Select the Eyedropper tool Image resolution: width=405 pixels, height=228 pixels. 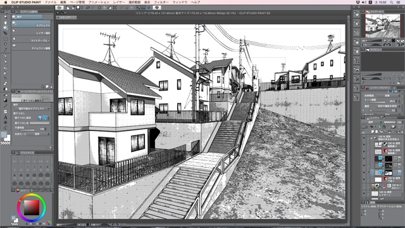pos(5,49)
